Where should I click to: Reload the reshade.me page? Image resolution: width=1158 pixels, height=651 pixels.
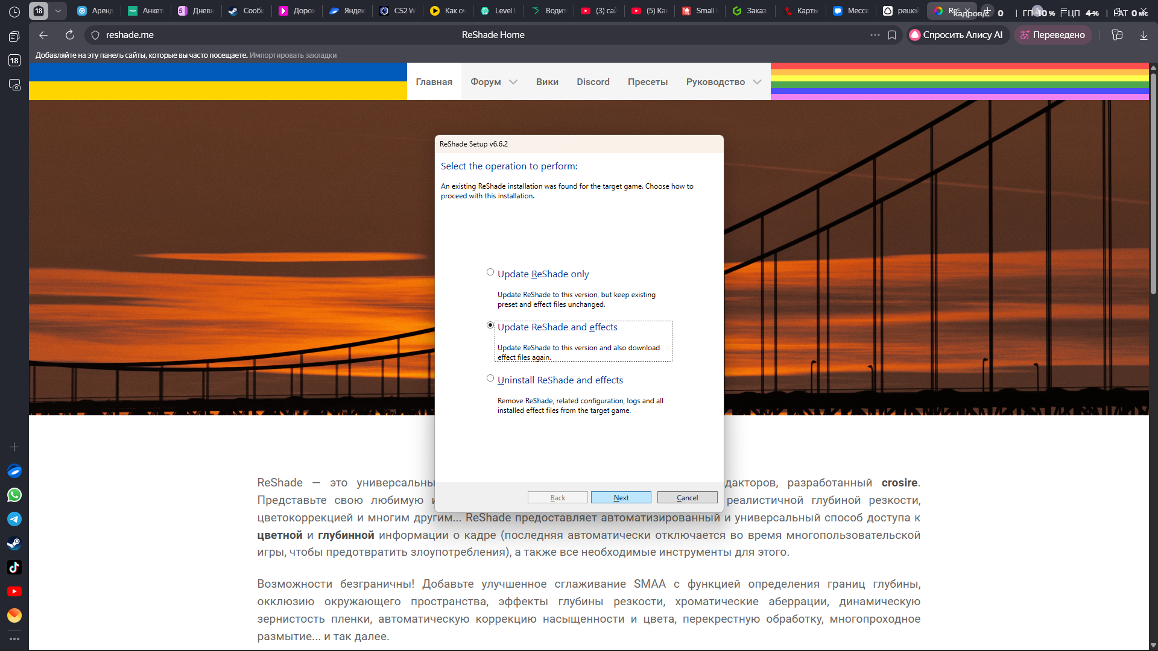pyautogui.click(x=70, y=35)
